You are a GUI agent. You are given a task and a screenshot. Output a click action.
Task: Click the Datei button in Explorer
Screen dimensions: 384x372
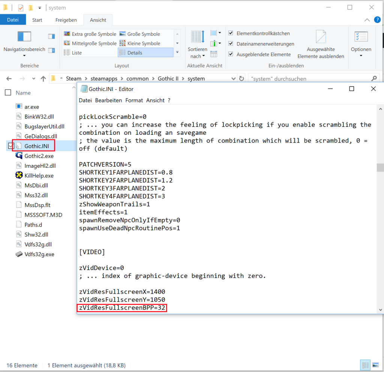click(x=13, y=20)
